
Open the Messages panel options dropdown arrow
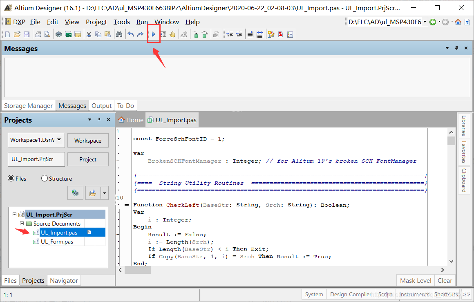point(447,48)
